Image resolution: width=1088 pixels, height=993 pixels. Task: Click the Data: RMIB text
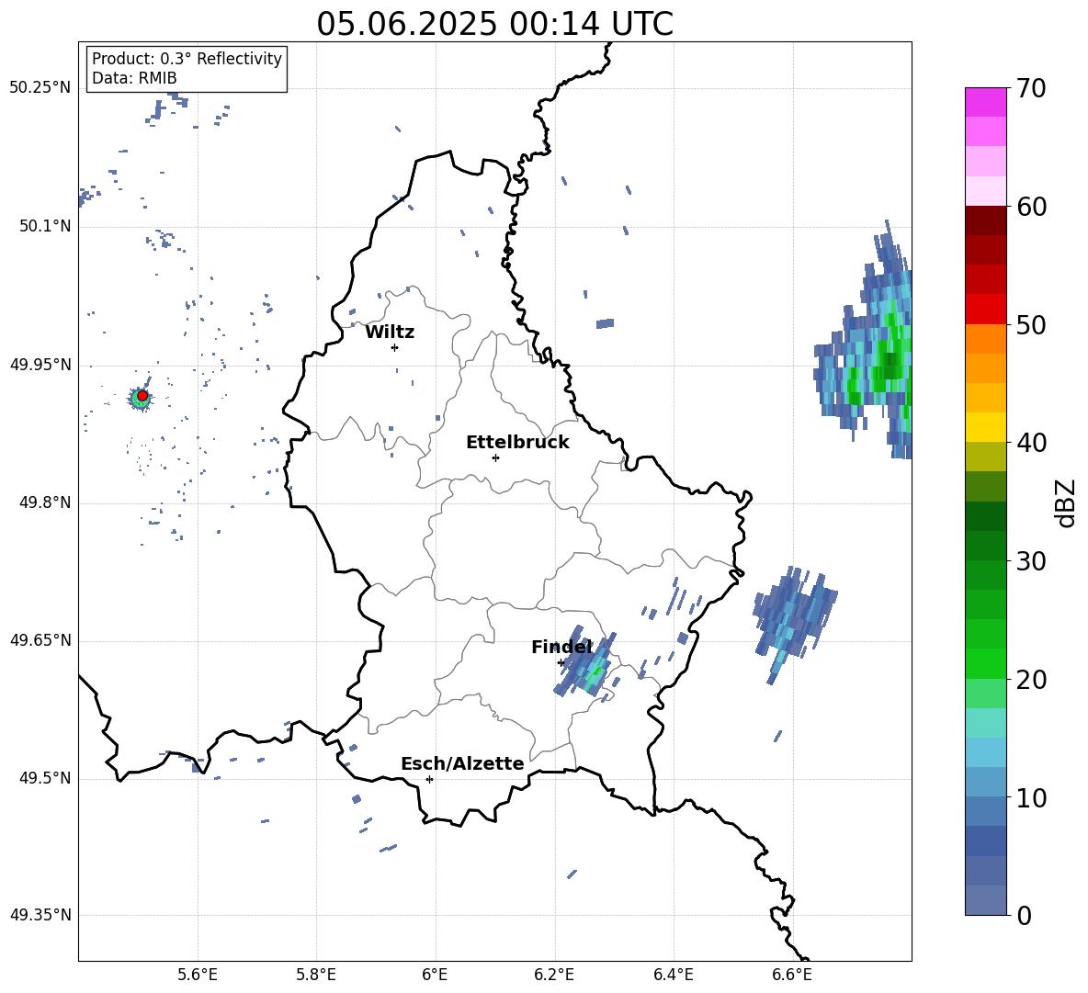[134, 78]
